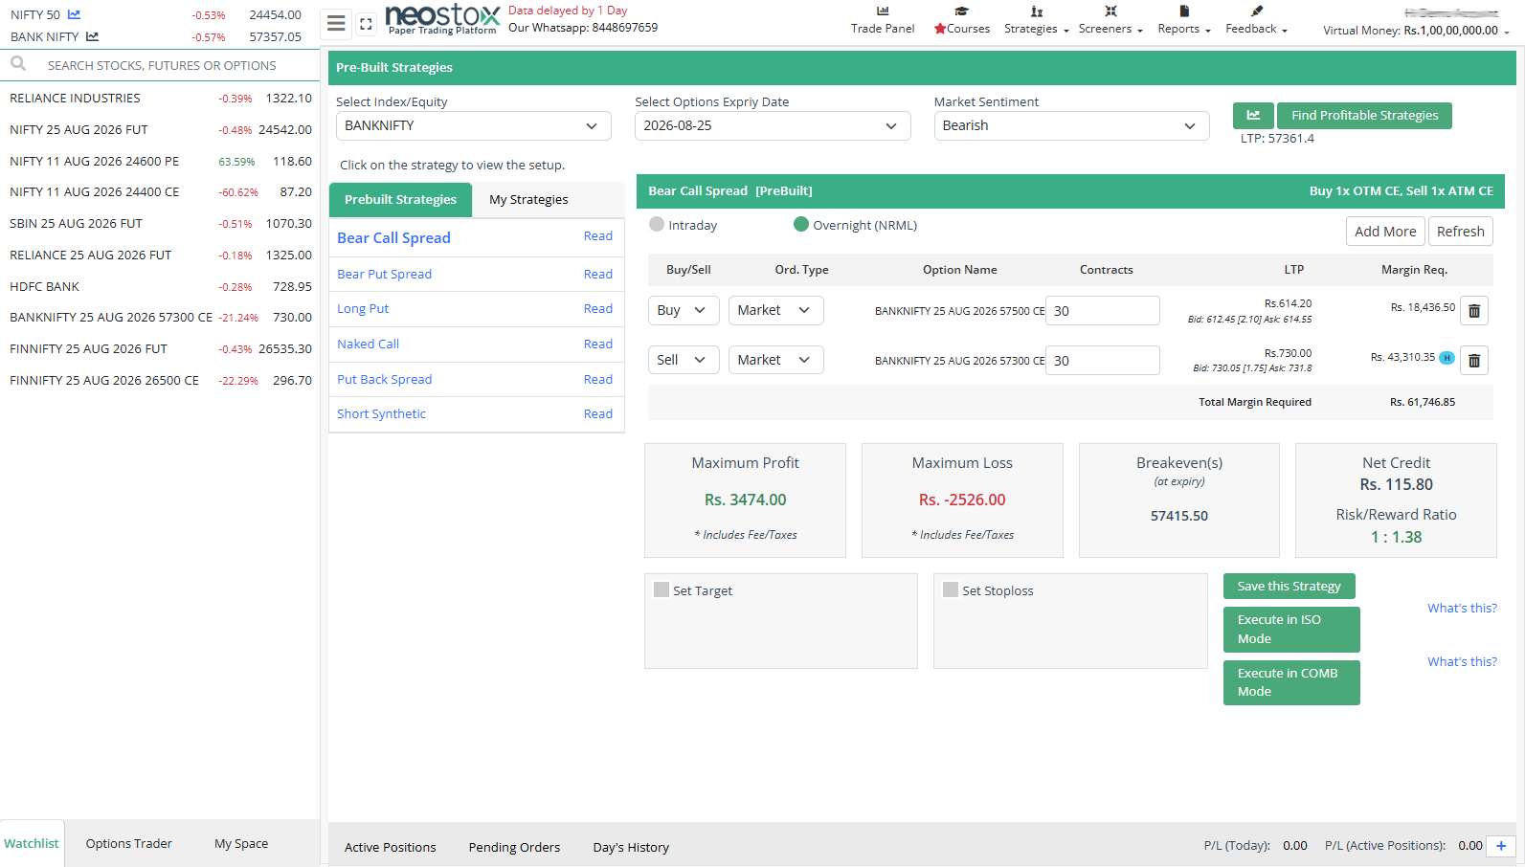Switch to My Strategies tab
Image resolution: width=1525 pixels, height=867 pixels.
coord(528,199)
